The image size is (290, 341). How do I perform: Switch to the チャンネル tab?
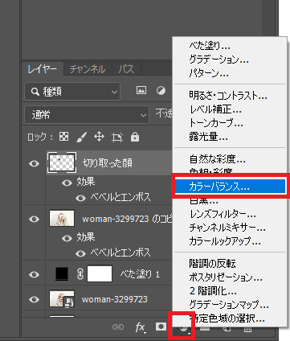point(88,69)
